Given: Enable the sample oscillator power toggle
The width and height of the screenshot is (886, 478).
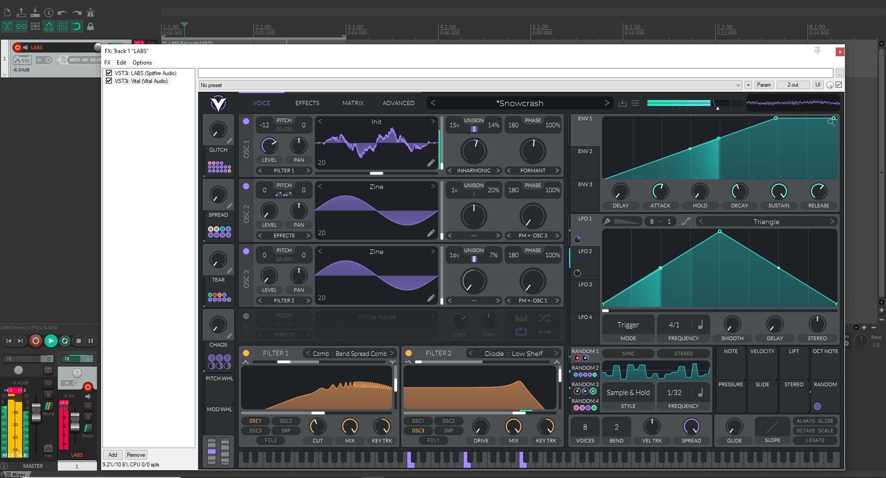Looking at the screenshot, I should coord(246,316).
